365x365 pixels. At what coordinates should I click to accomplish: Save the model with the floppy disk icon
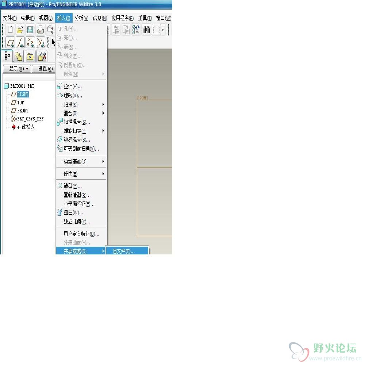point(30,30)
